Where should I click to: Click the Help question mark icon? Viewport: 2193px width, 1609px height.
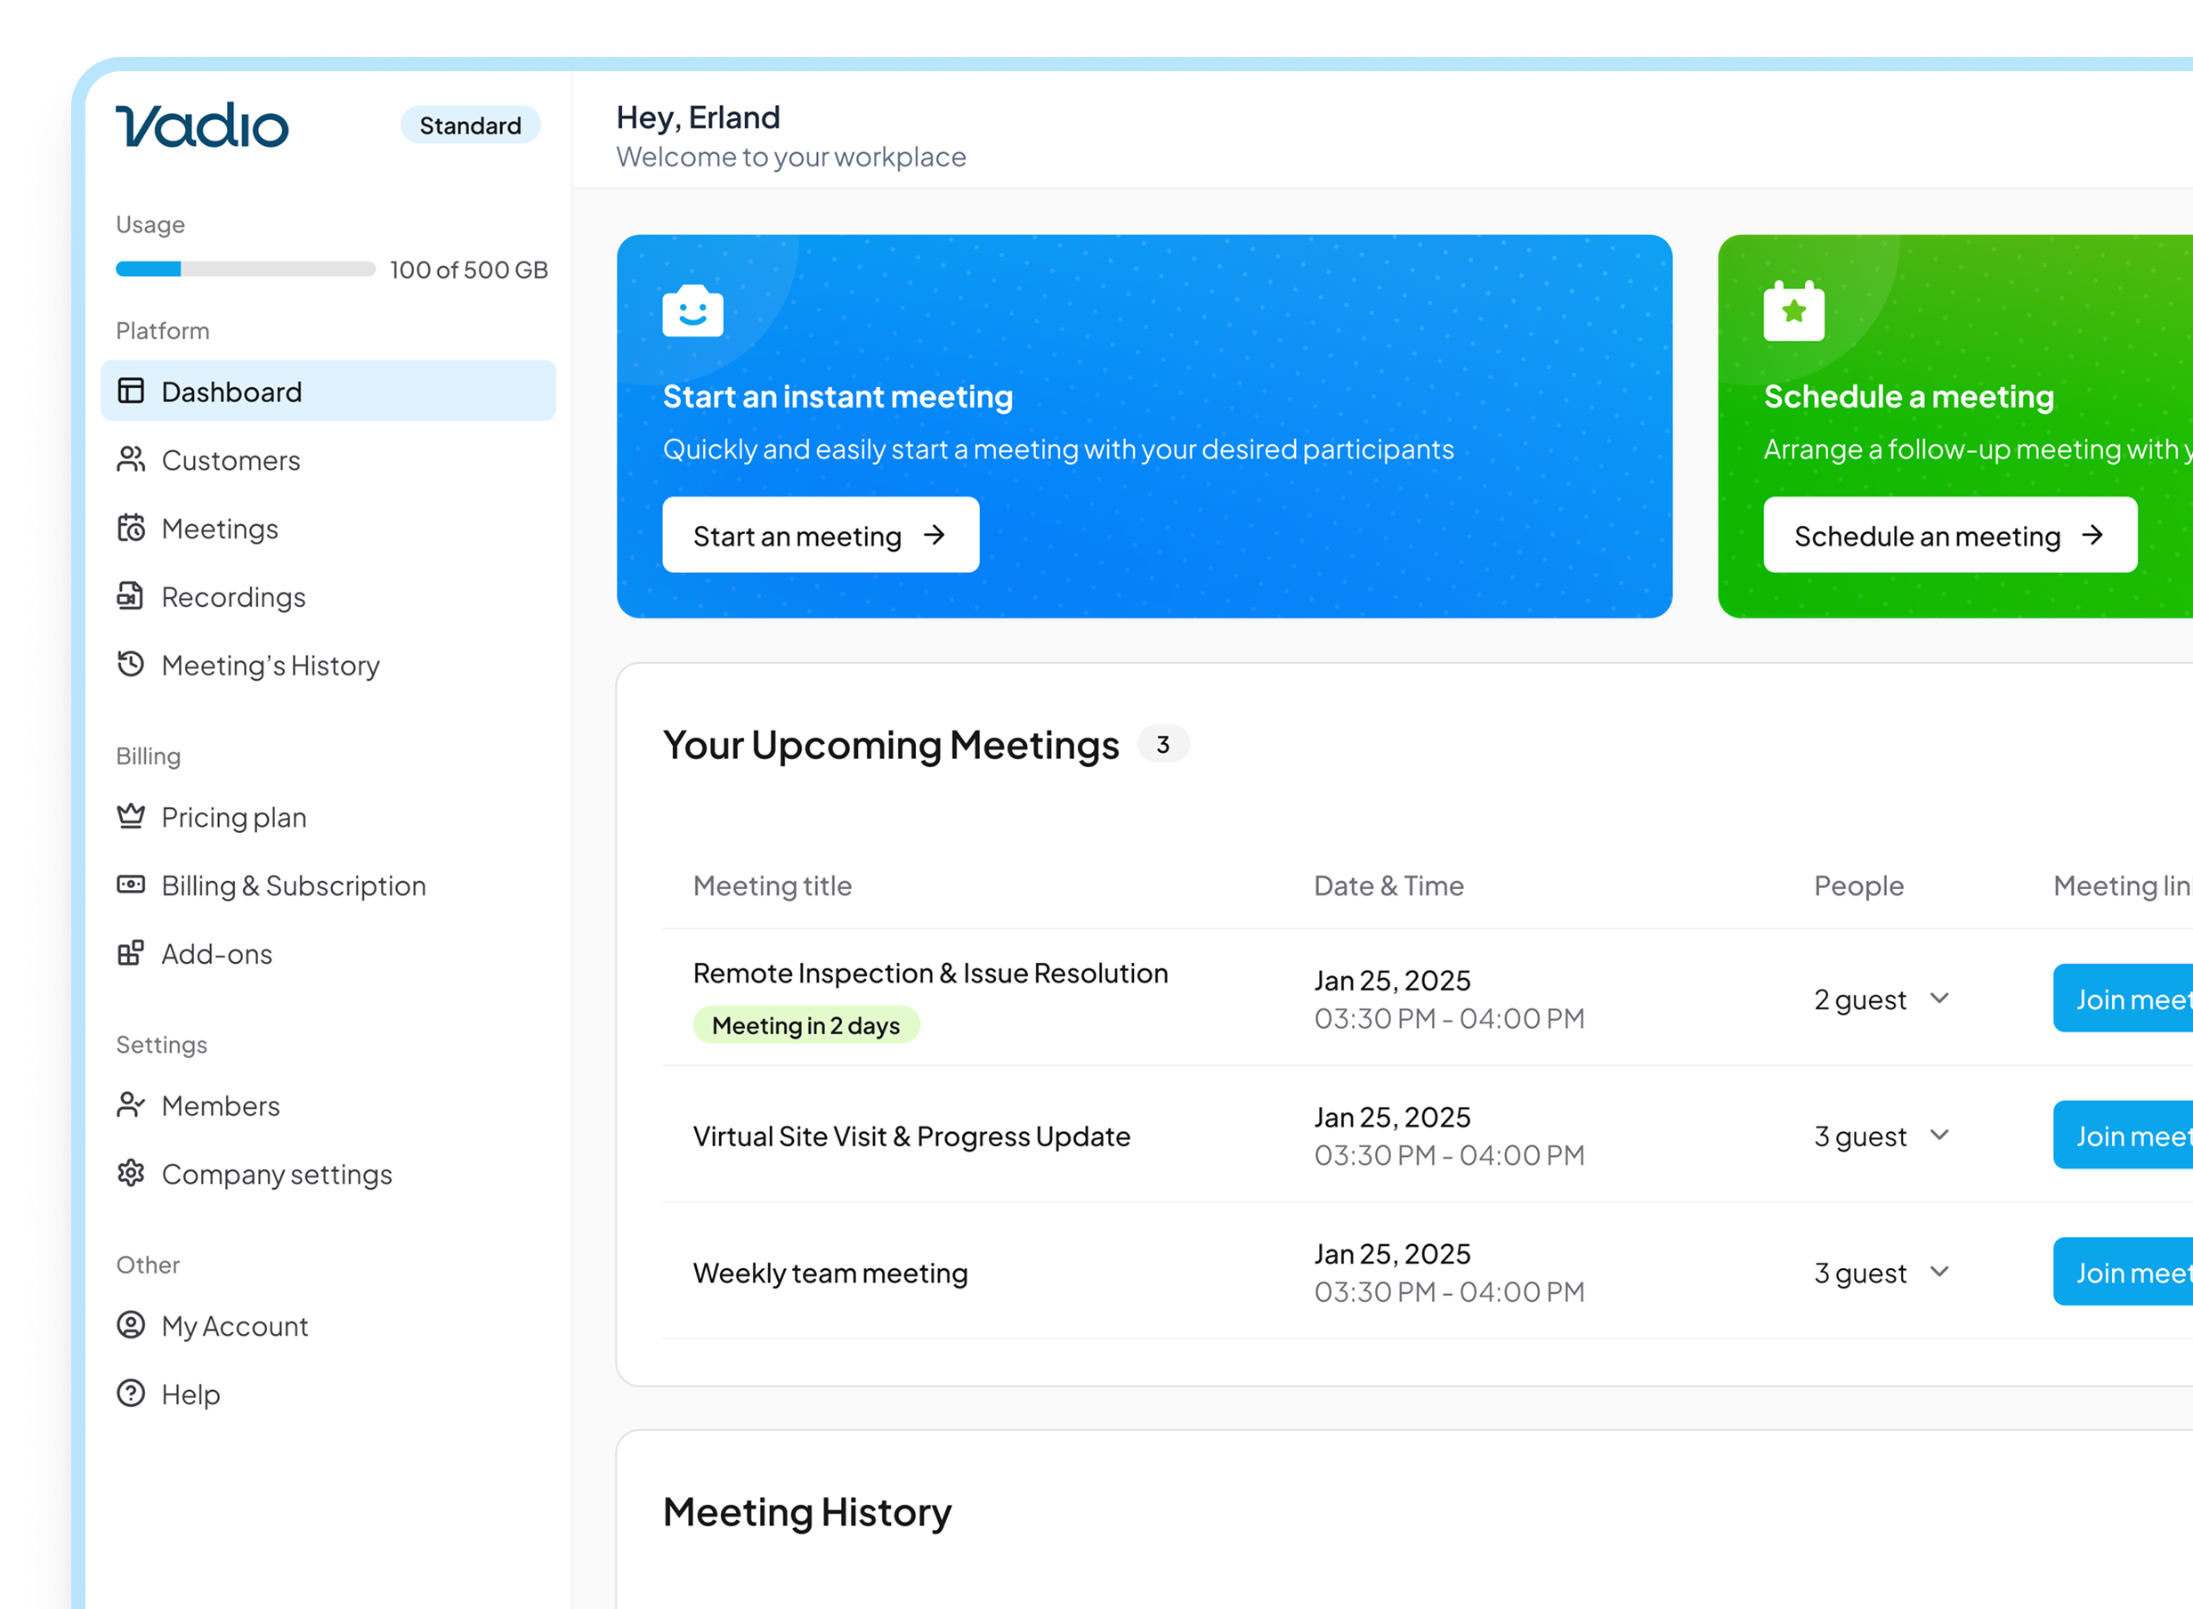click(x=131, y=1393)
